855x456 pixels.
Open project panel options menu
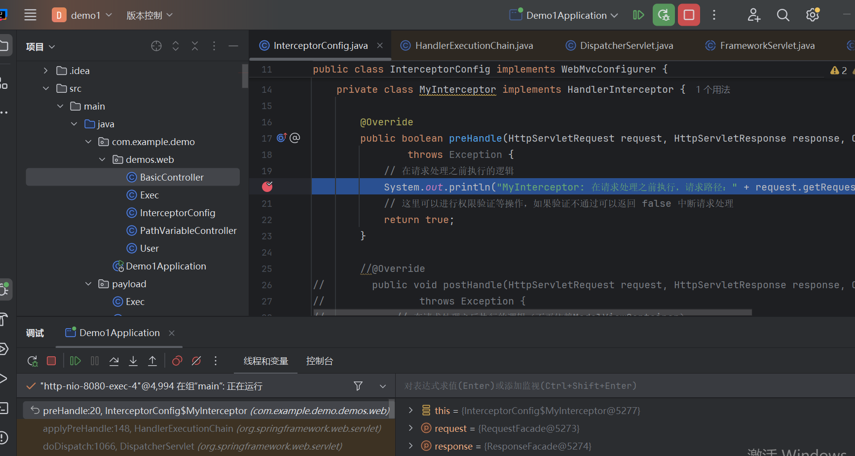[x=214, y=46]
